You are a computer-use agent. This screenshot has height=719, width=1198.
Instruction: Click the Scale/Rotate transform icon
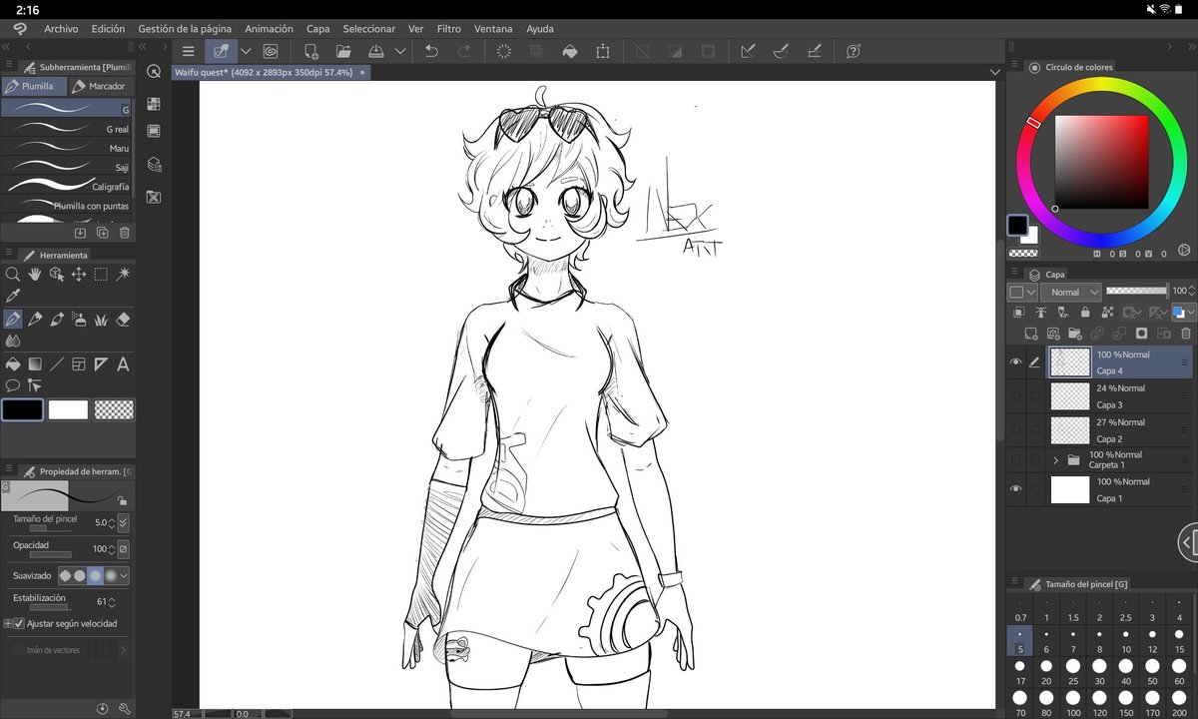603,51
